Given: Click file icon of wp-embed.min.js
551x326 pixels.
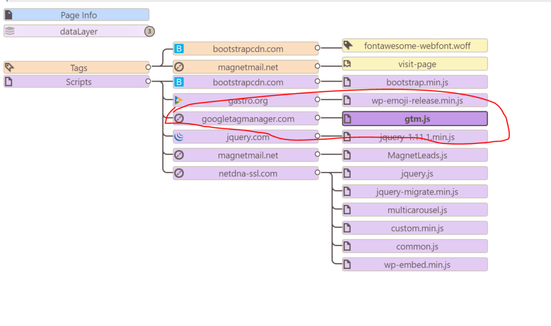Looking at the screenshot, I should coord(347,264).
